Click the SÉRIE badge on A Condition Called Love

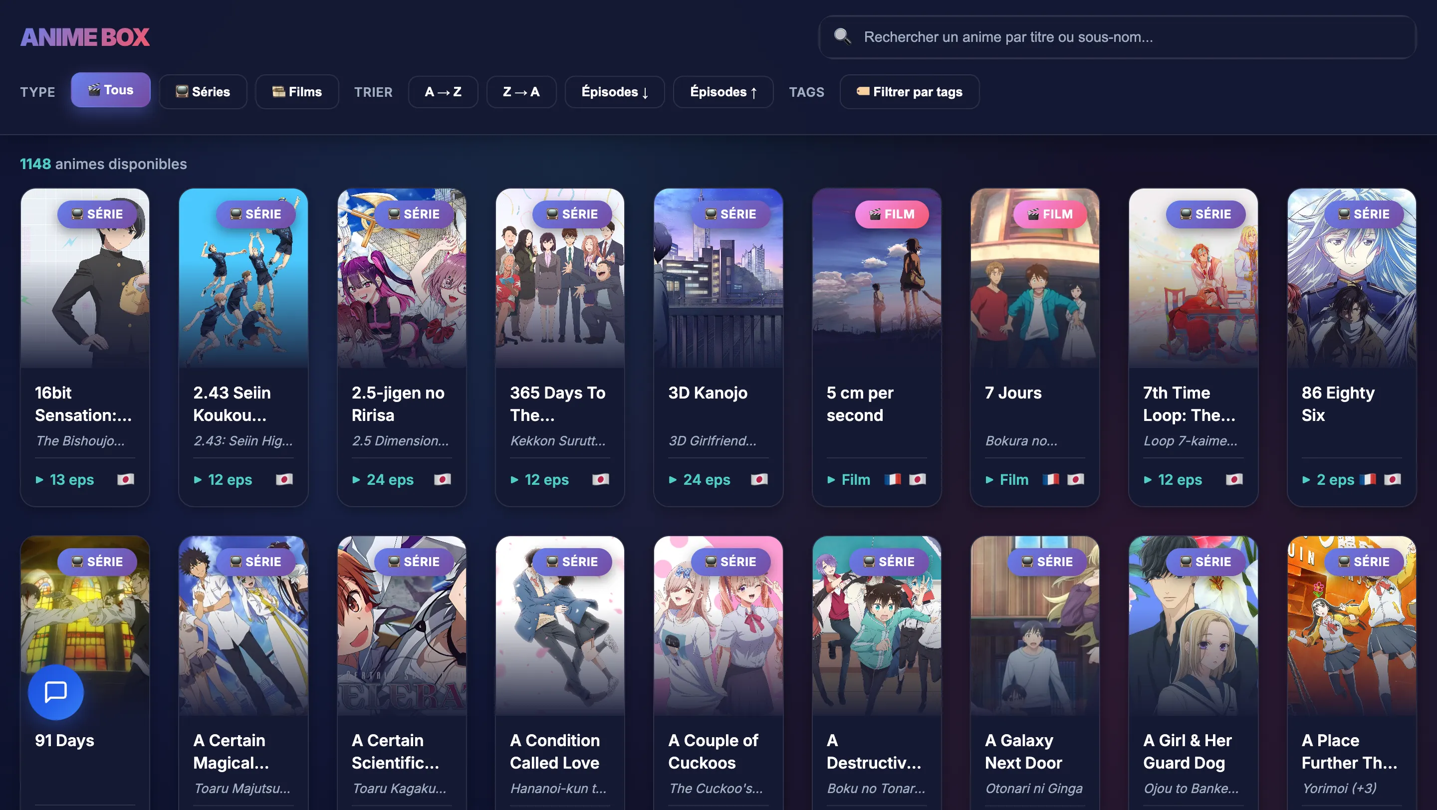pos(572,562)
